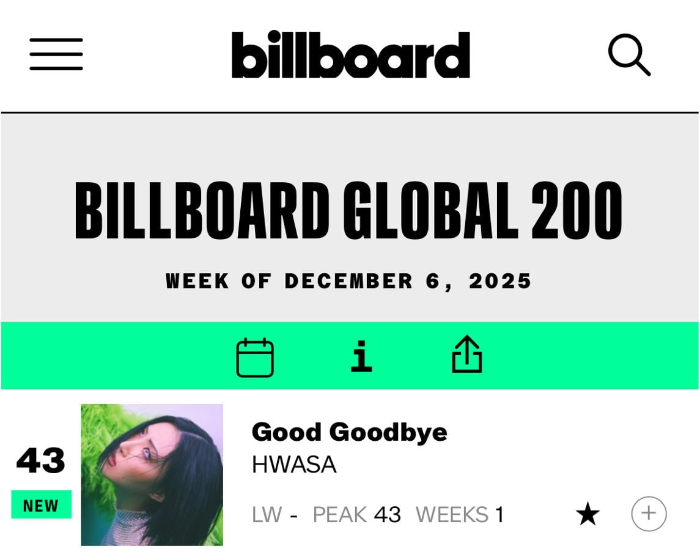Open the search on Billboard
This screenshot has width=700, height=560.
click(x=630, y=55)
